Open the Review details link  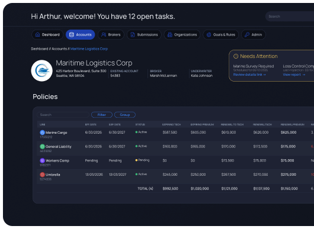coord(249,75)
